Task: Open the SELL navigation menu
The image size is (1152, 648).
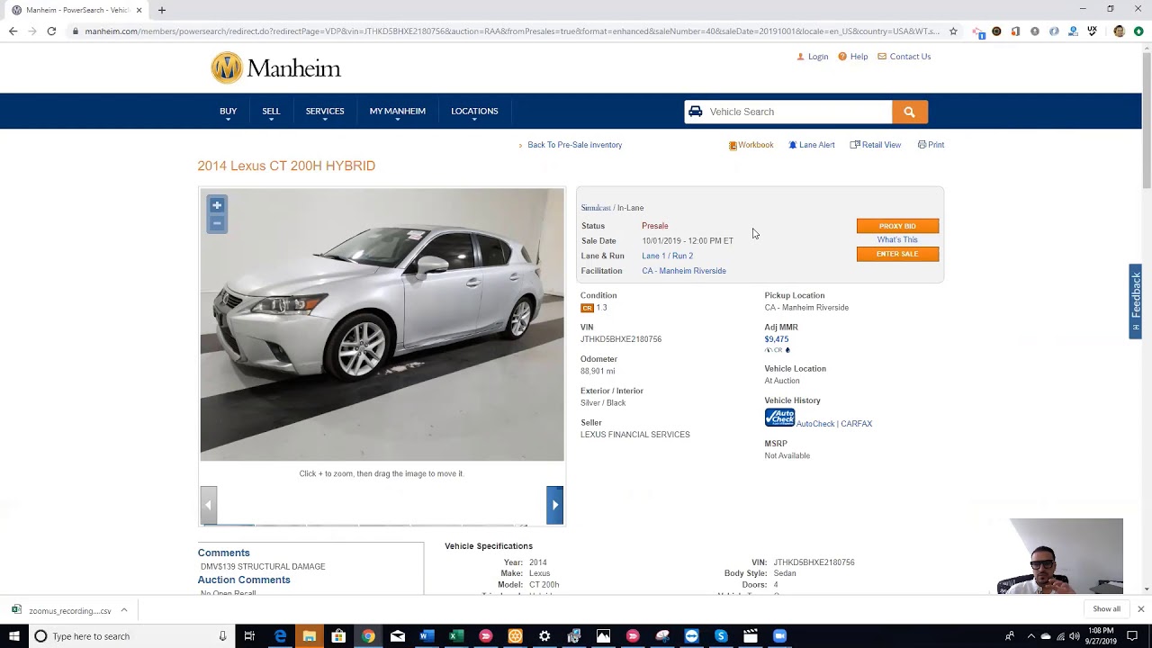Action: click(271, 112)
